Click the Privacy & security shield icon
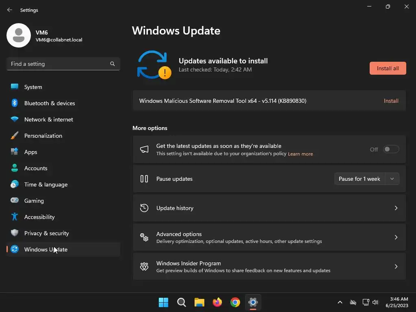Image resolution: width=416 pixels, height=312 pixels. pyautogui.click(x=15, y=233)
